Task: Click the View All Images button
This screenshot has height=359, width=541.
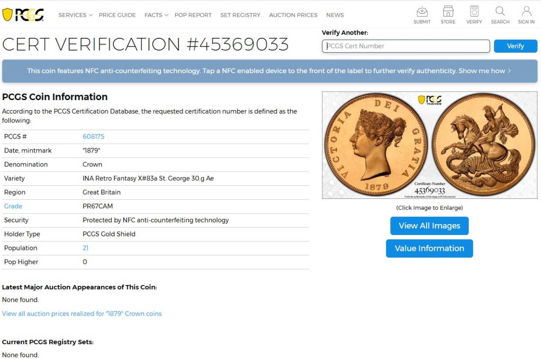Action: (x=429, y=226)
